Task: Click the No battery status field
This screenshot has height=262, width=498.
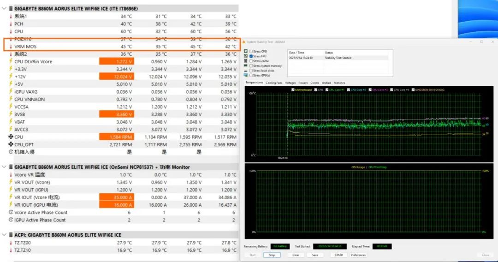Action: click(280, 246)
